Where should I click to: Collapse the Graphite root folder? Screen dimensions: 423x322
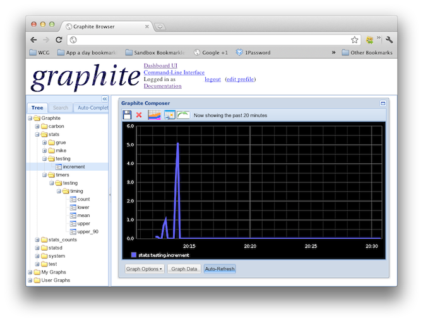tap(30, 118)
